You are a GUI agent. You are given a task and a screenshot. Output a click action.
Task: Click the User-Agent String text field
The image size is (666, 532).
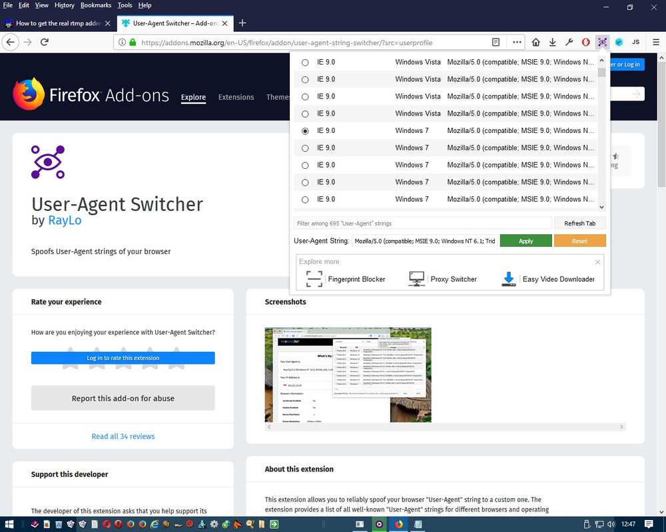pyautogui.click(x=424, y=241)
